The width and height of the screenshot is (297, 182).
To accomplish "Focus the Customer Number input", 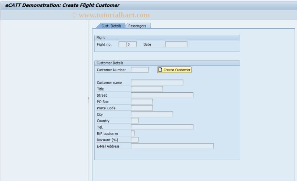I will pos(140,70).
